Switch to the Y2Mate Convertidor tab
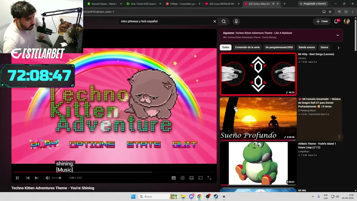This screenshot has height=201, width=357. tap(183, 4)
